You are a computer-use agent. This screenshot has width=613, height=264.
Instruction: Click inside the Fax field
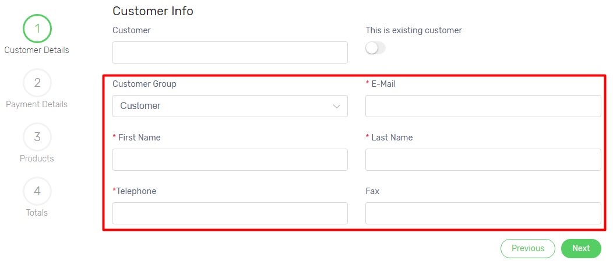click(x=483, y=213)
